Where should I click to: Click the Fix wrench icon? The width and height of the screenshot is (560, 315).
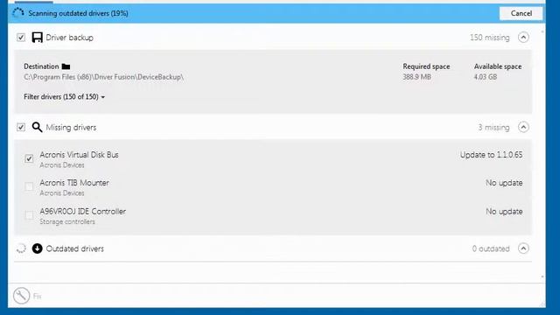coord(21,296)
